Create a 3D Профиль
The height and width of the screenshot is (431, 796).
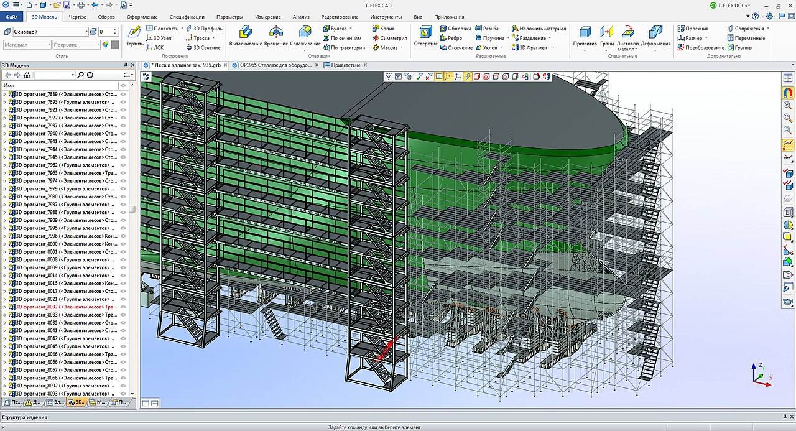(x=204, y=29)
